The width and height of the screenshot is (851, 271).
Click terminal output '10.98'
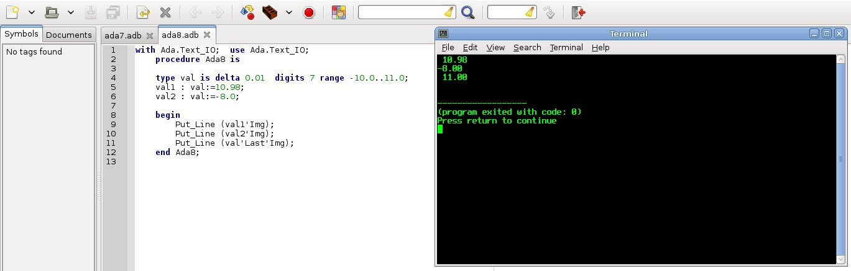tap(454, 60)
